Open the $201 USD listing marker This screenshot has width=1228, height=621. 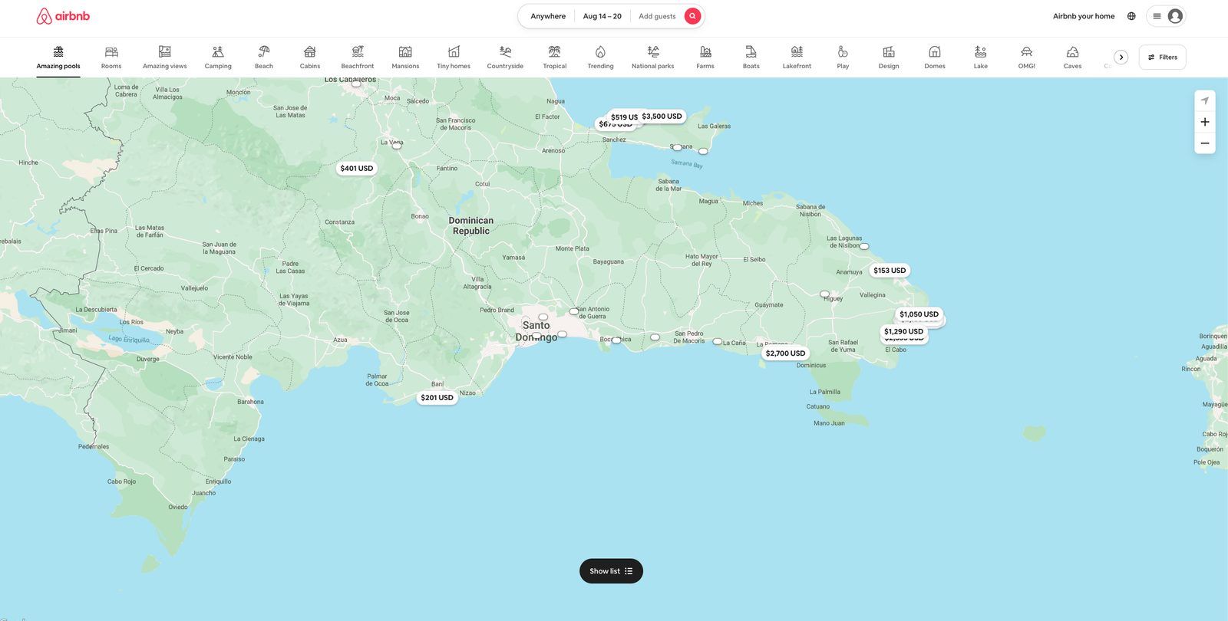click(437, 398)
